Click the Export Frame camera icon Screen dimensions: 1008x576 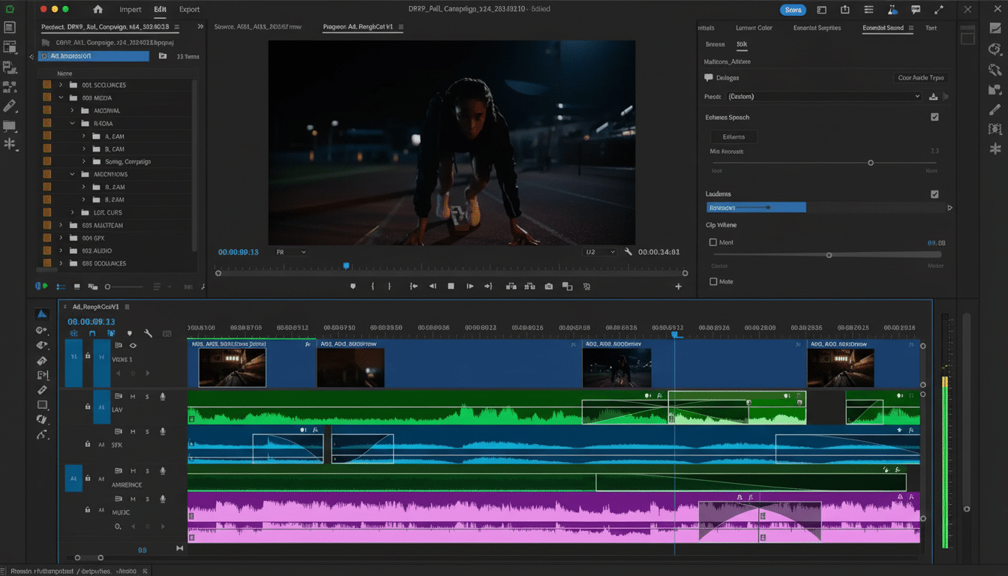pos(548,286)
